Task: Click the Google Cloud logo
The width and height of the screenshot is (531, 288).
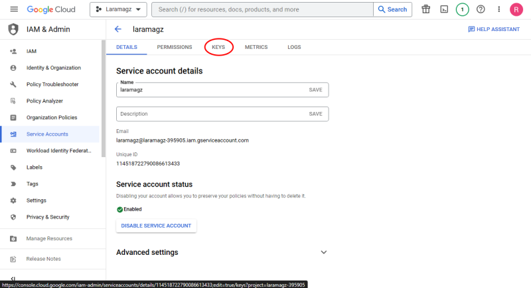Action: point(51,9)
